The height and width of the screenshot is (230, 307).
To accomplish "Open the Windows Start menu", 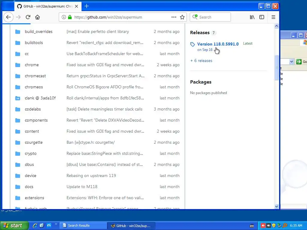I will click(x=14, y=226).
